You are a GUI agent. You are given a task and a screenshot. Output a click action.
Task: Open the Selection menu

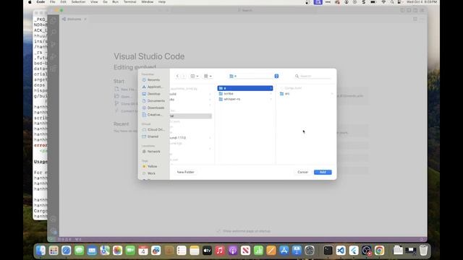click(78, 2)
